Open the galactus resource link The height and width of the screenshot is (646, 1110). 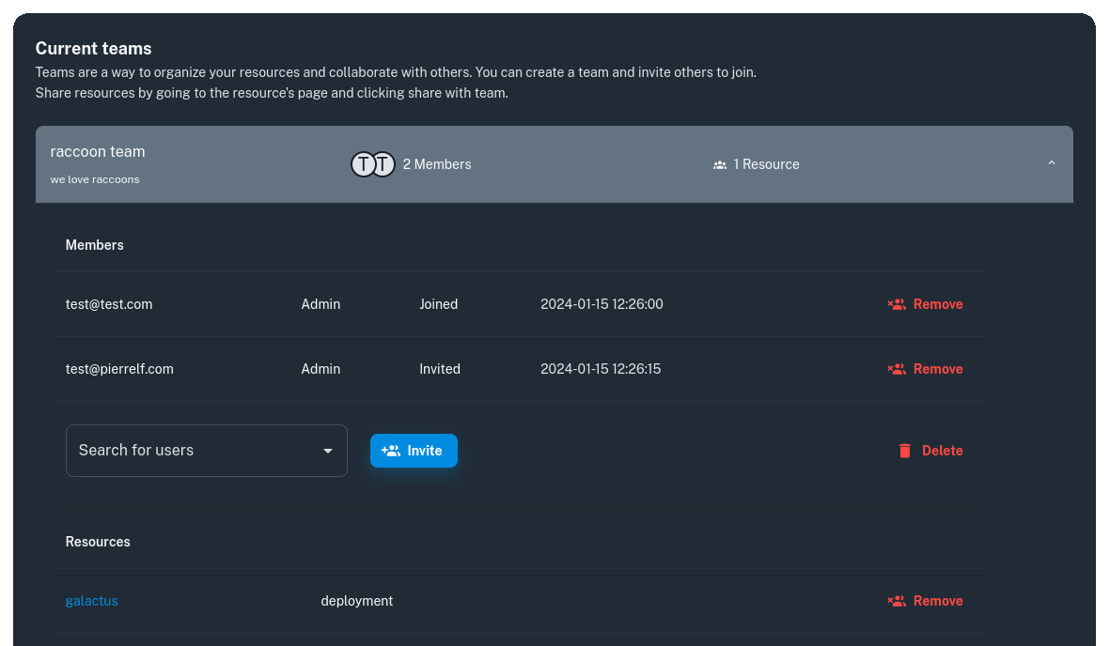click(92, 601)
